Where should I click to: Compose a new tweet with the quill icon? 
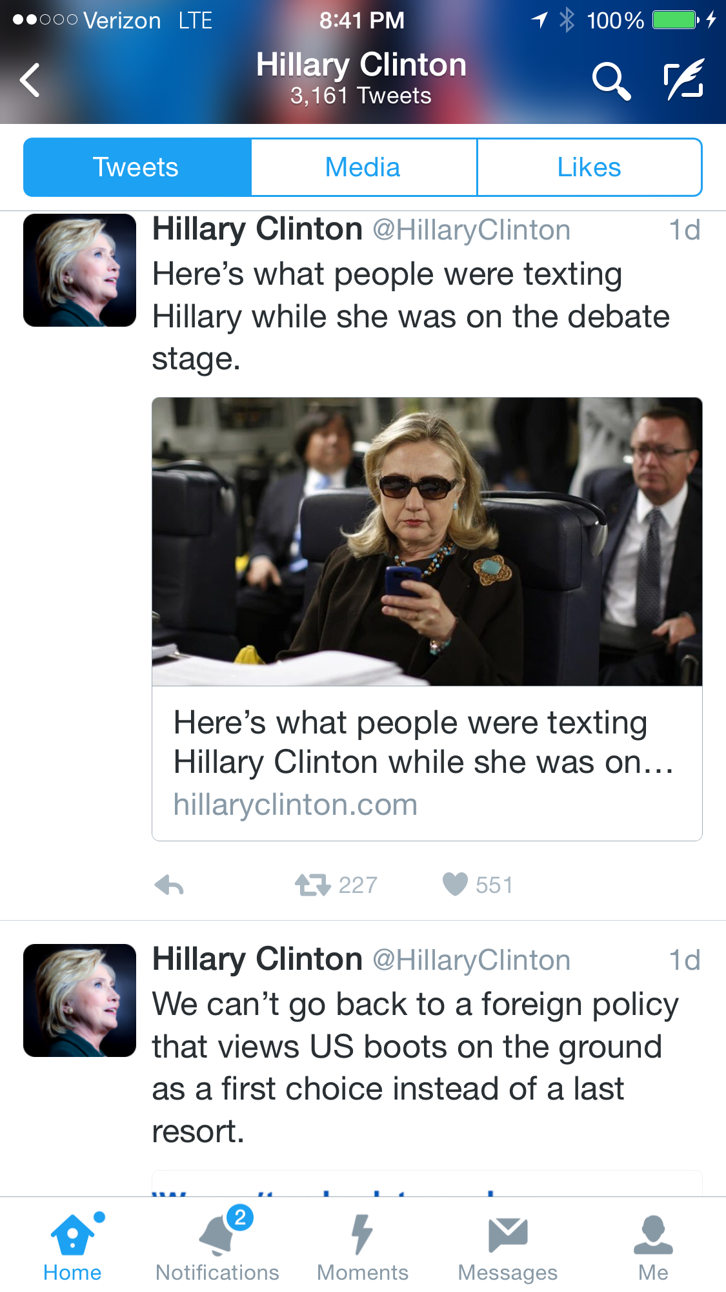pos(685,79)
